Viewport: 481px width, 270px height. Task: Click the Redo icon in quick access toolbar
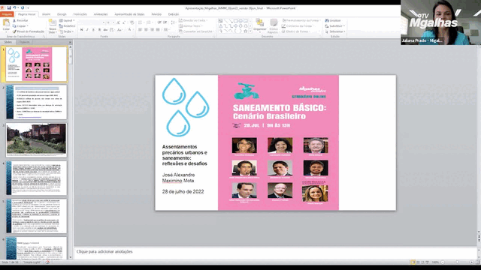[x=22, y=8]
